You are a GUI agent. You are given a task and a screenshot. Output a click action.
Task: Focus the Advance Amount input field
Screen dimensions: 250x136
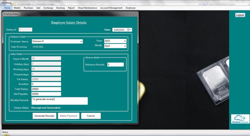115,65
